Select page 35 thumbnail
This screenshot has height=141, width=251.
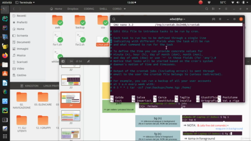tap(71, 116)
